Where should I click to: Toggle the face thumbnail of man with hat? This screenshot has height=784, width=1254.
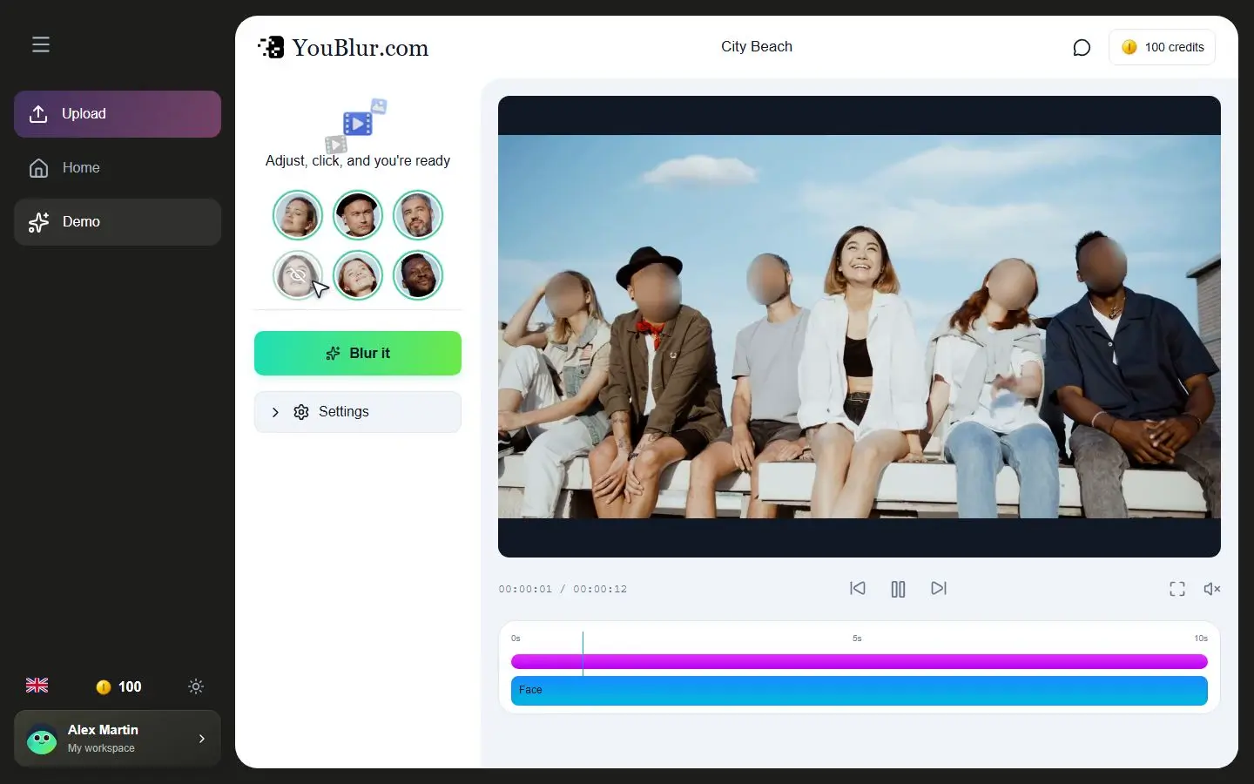point(358,215)
